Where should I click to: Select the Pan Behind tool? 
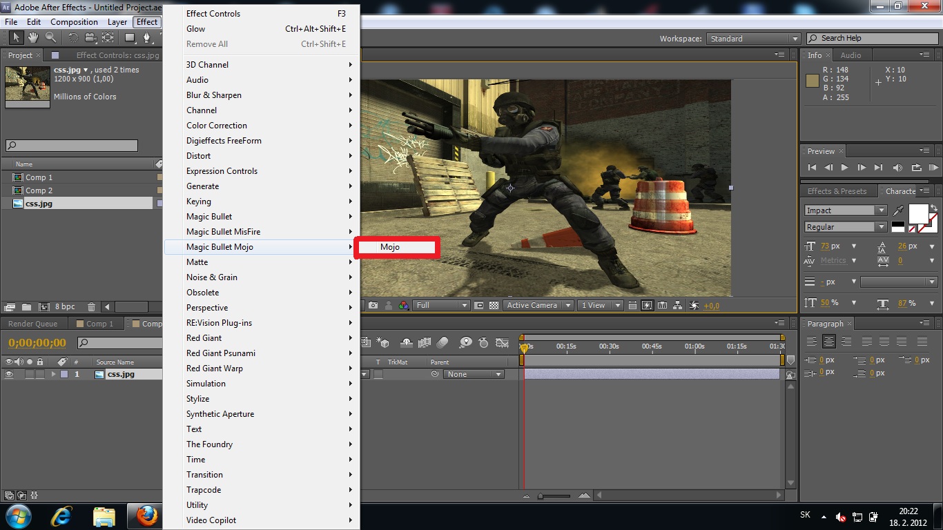pos(108,38)
